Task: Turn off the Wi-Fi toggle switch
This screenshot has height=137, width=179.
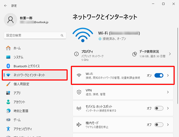Action: (x=159, y=76)
